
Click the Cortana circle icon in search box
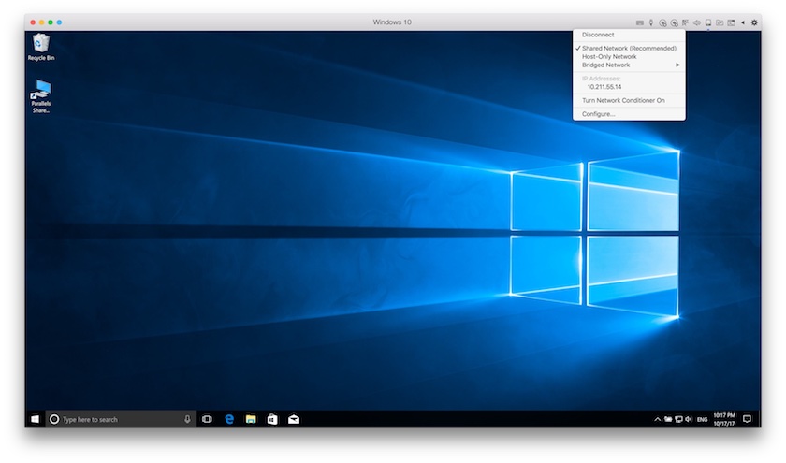click(54, 419)
